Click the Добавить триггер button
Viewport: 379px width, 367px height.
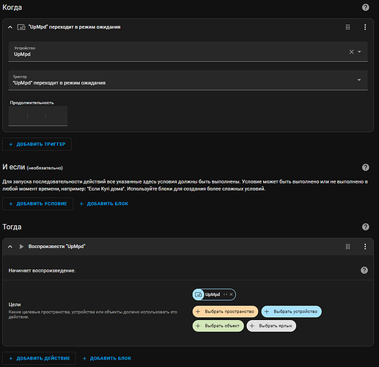click(x=37, y=145)
